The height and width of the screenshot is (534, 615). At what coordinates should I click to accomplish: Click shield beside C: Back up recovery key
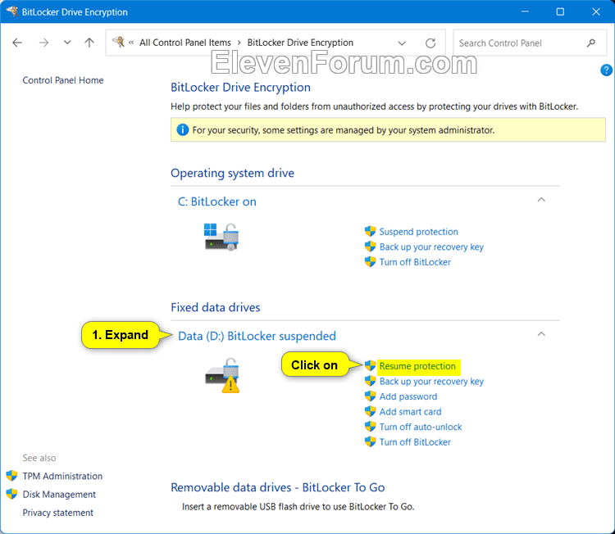(x=370, y=247)
